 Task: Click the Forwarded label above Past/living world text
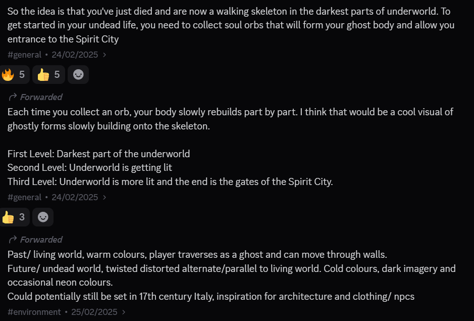coord(41,240)
